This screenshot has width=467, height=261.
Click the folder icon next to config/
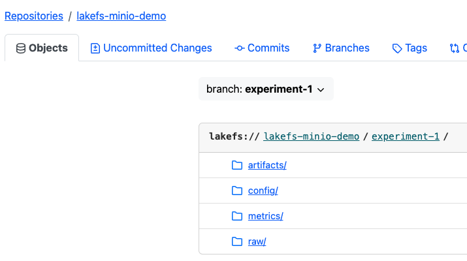coord(237,191)
